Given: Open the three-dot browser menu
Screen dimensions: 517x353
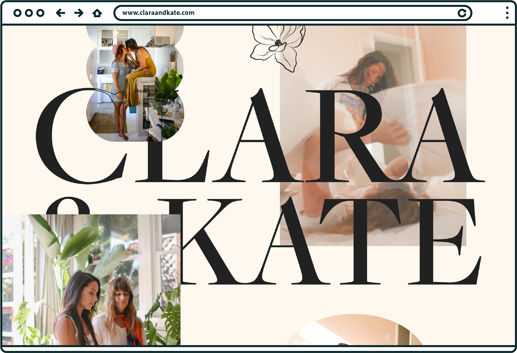Looking at the screenshot, I should point(507,13).
